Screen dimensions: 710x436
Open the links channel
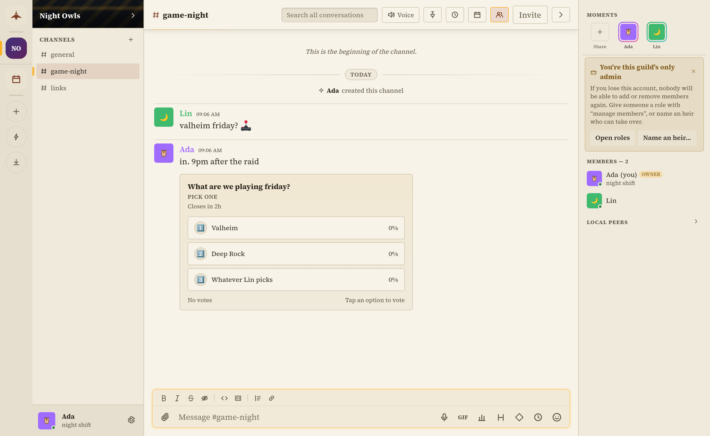tap(88, 88)
